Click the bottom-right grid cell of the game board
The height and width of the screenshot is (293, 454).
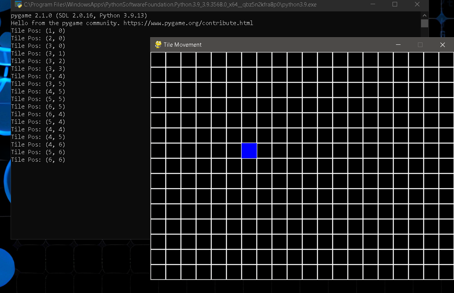coord(446,272)
